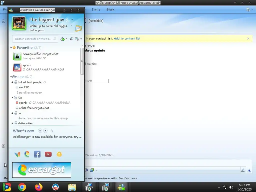Open the Show menu dropdown arrow in Messenger
The image size is (256, 192).
point(81,39)
